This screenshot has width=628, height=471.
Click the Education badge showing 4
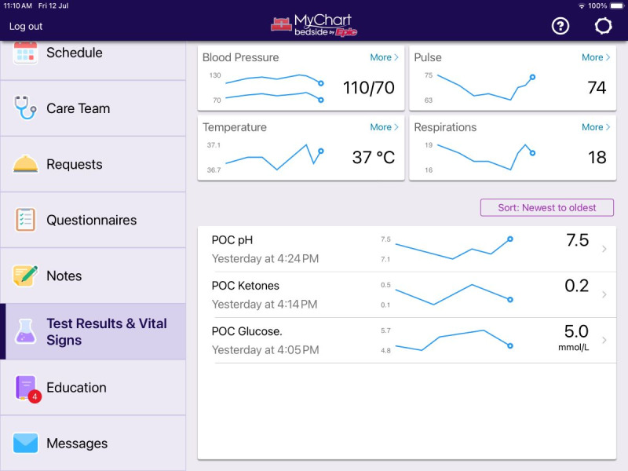[x=35, y=396]
